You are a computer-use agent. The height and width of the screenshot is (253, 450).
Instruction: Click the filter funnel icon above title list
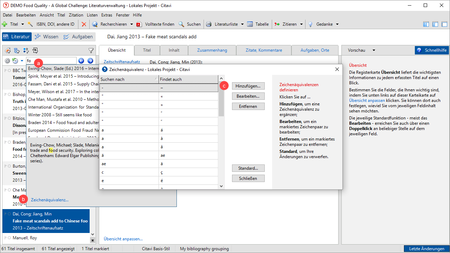click(x=91, y=51)
